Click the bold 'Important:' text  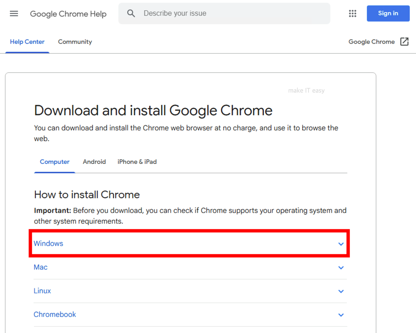click(53, 210)
